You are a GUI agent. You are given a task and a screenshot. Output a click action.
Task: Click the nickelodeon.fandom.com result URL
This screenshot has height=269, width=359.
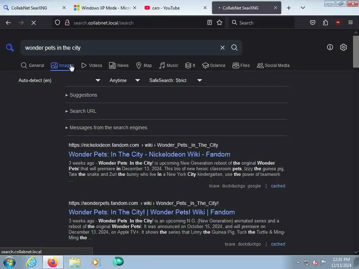(x=143, y=145)
